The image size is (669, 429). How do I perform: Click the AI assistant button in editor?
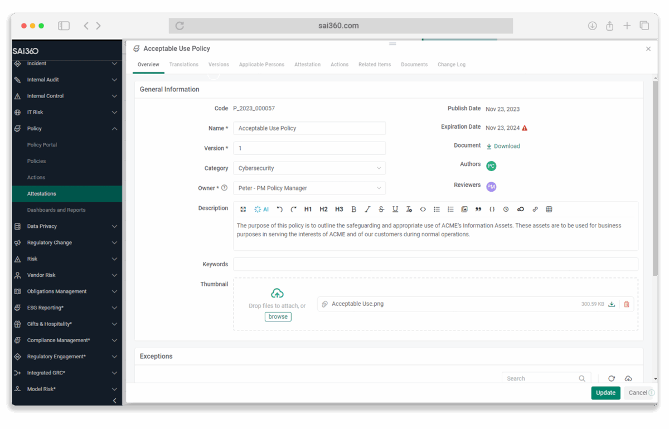click(x=261, y=209)
